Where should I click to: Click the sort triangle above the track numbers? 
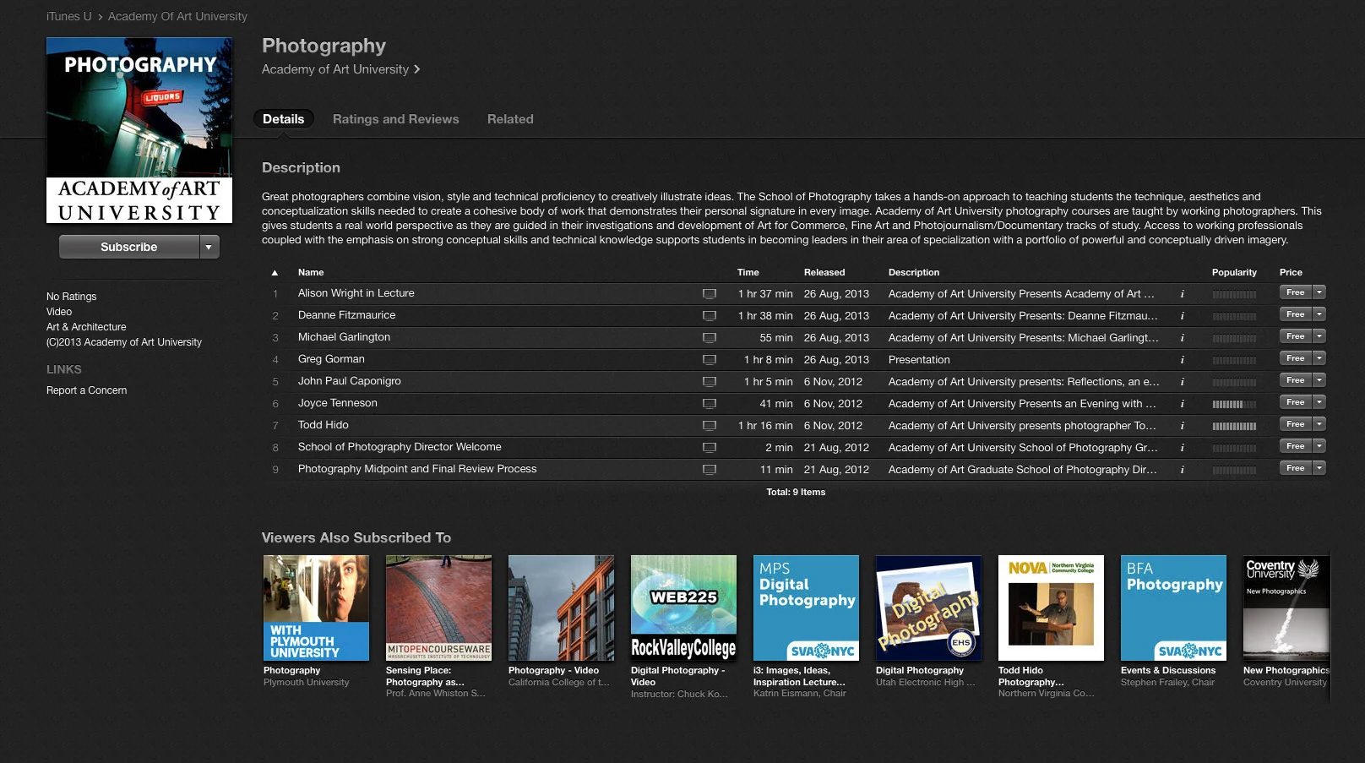pyautogui.click(x=275, y=272)
